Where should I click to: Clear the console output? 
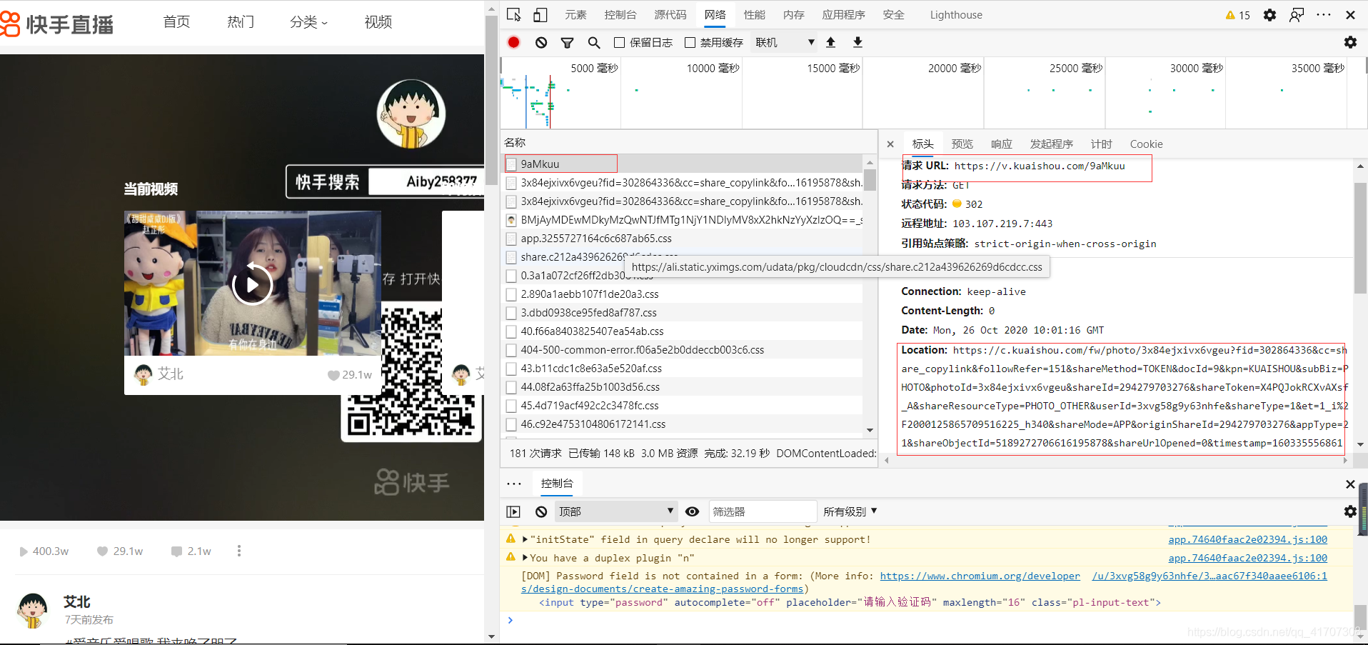click(x=541, y=511)
